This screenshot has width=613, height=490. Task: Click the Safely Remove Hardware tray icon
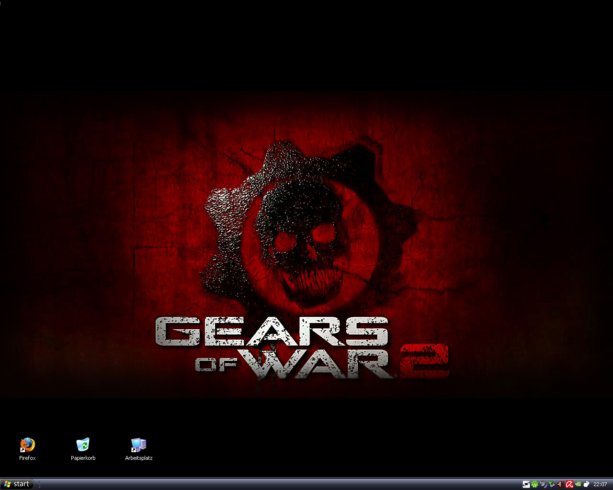[x=552, y=484]
